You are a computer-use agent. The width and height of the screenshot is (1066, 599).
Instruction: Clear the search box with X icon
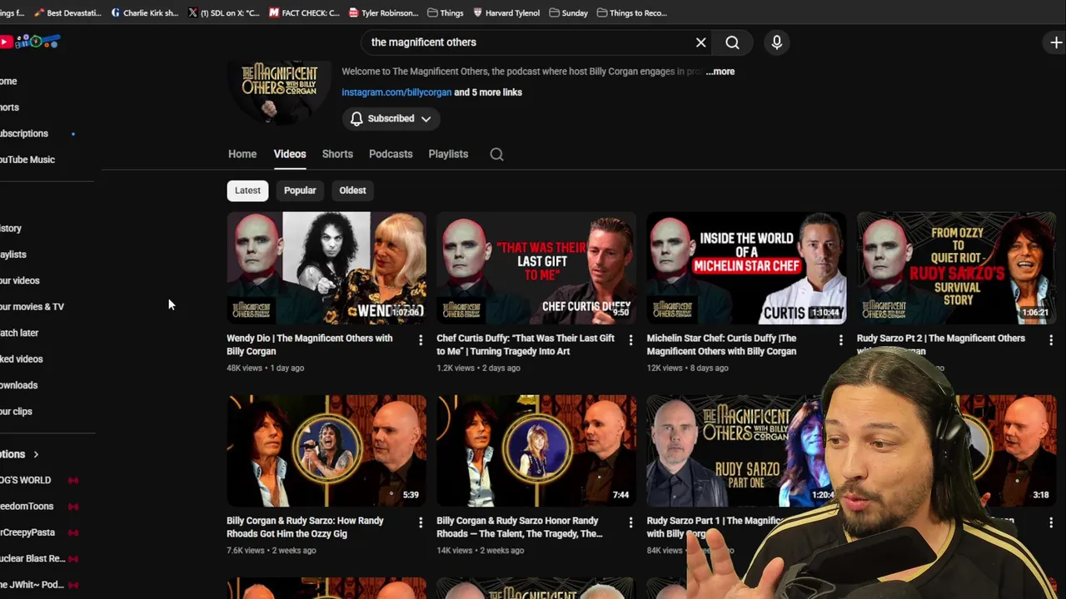pos(700,42)
